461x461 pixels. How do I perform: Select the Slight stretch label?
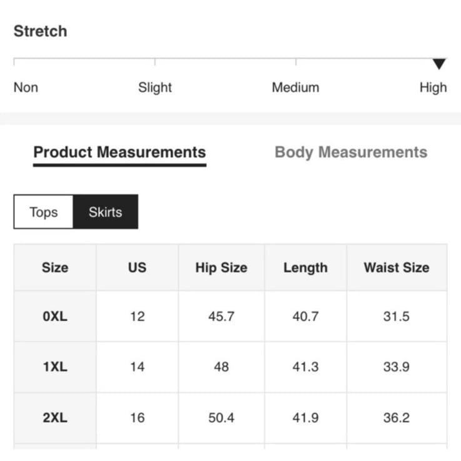(155, 88)
